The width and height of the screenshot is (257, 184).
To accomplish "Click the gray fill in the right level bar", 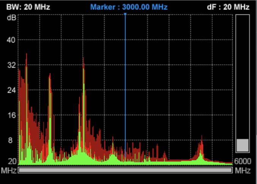I will coord(243,145).
